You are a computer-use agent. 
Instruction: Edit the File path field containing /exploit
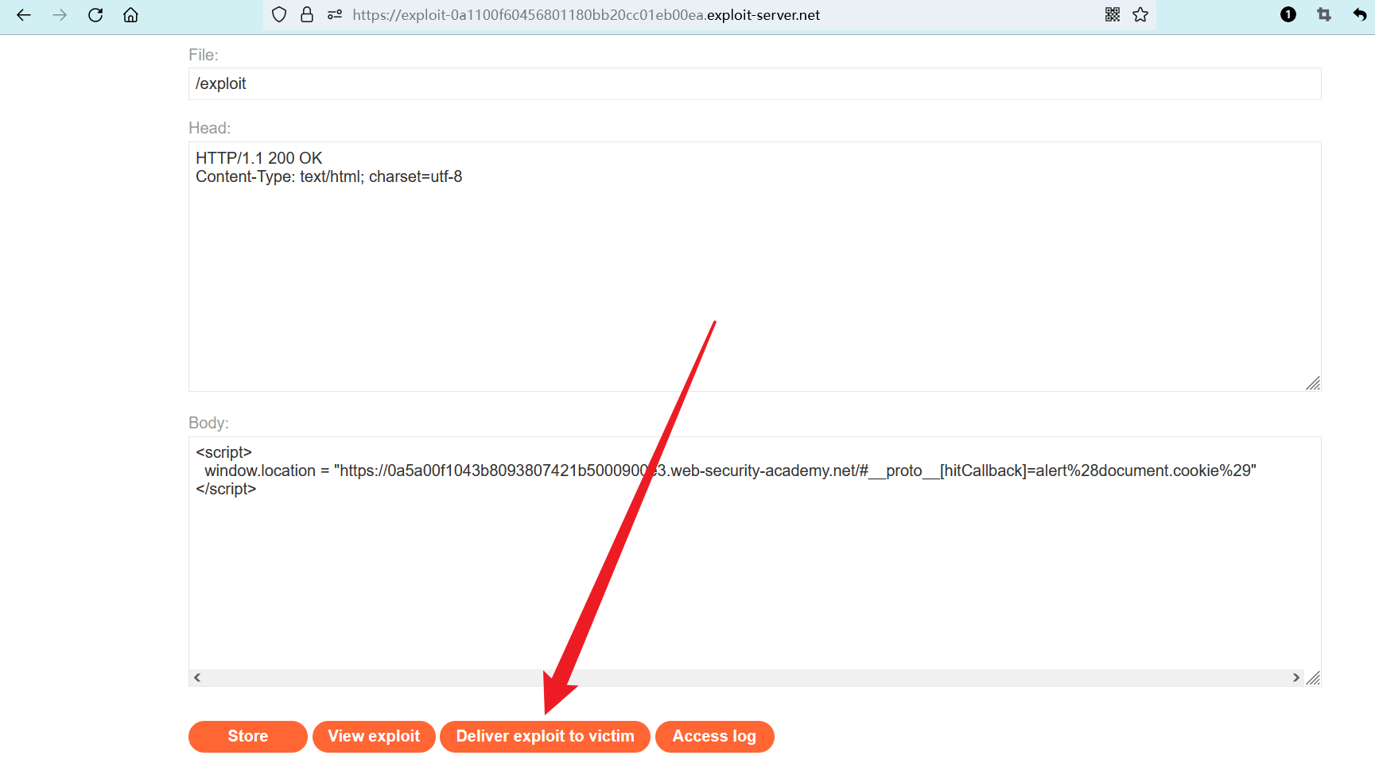[755, 84]
